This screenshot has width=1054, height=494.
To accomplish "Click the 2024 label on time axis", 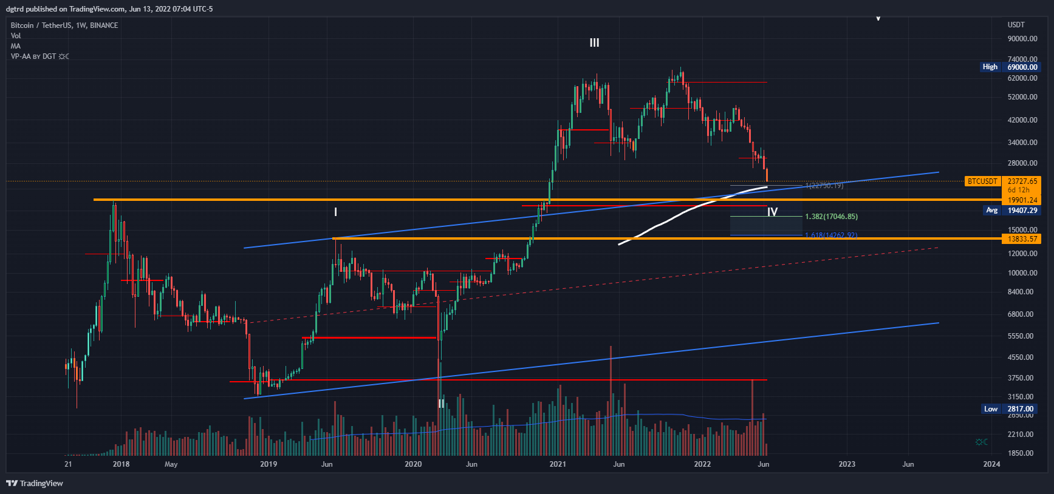I will (x=991, y=464).
